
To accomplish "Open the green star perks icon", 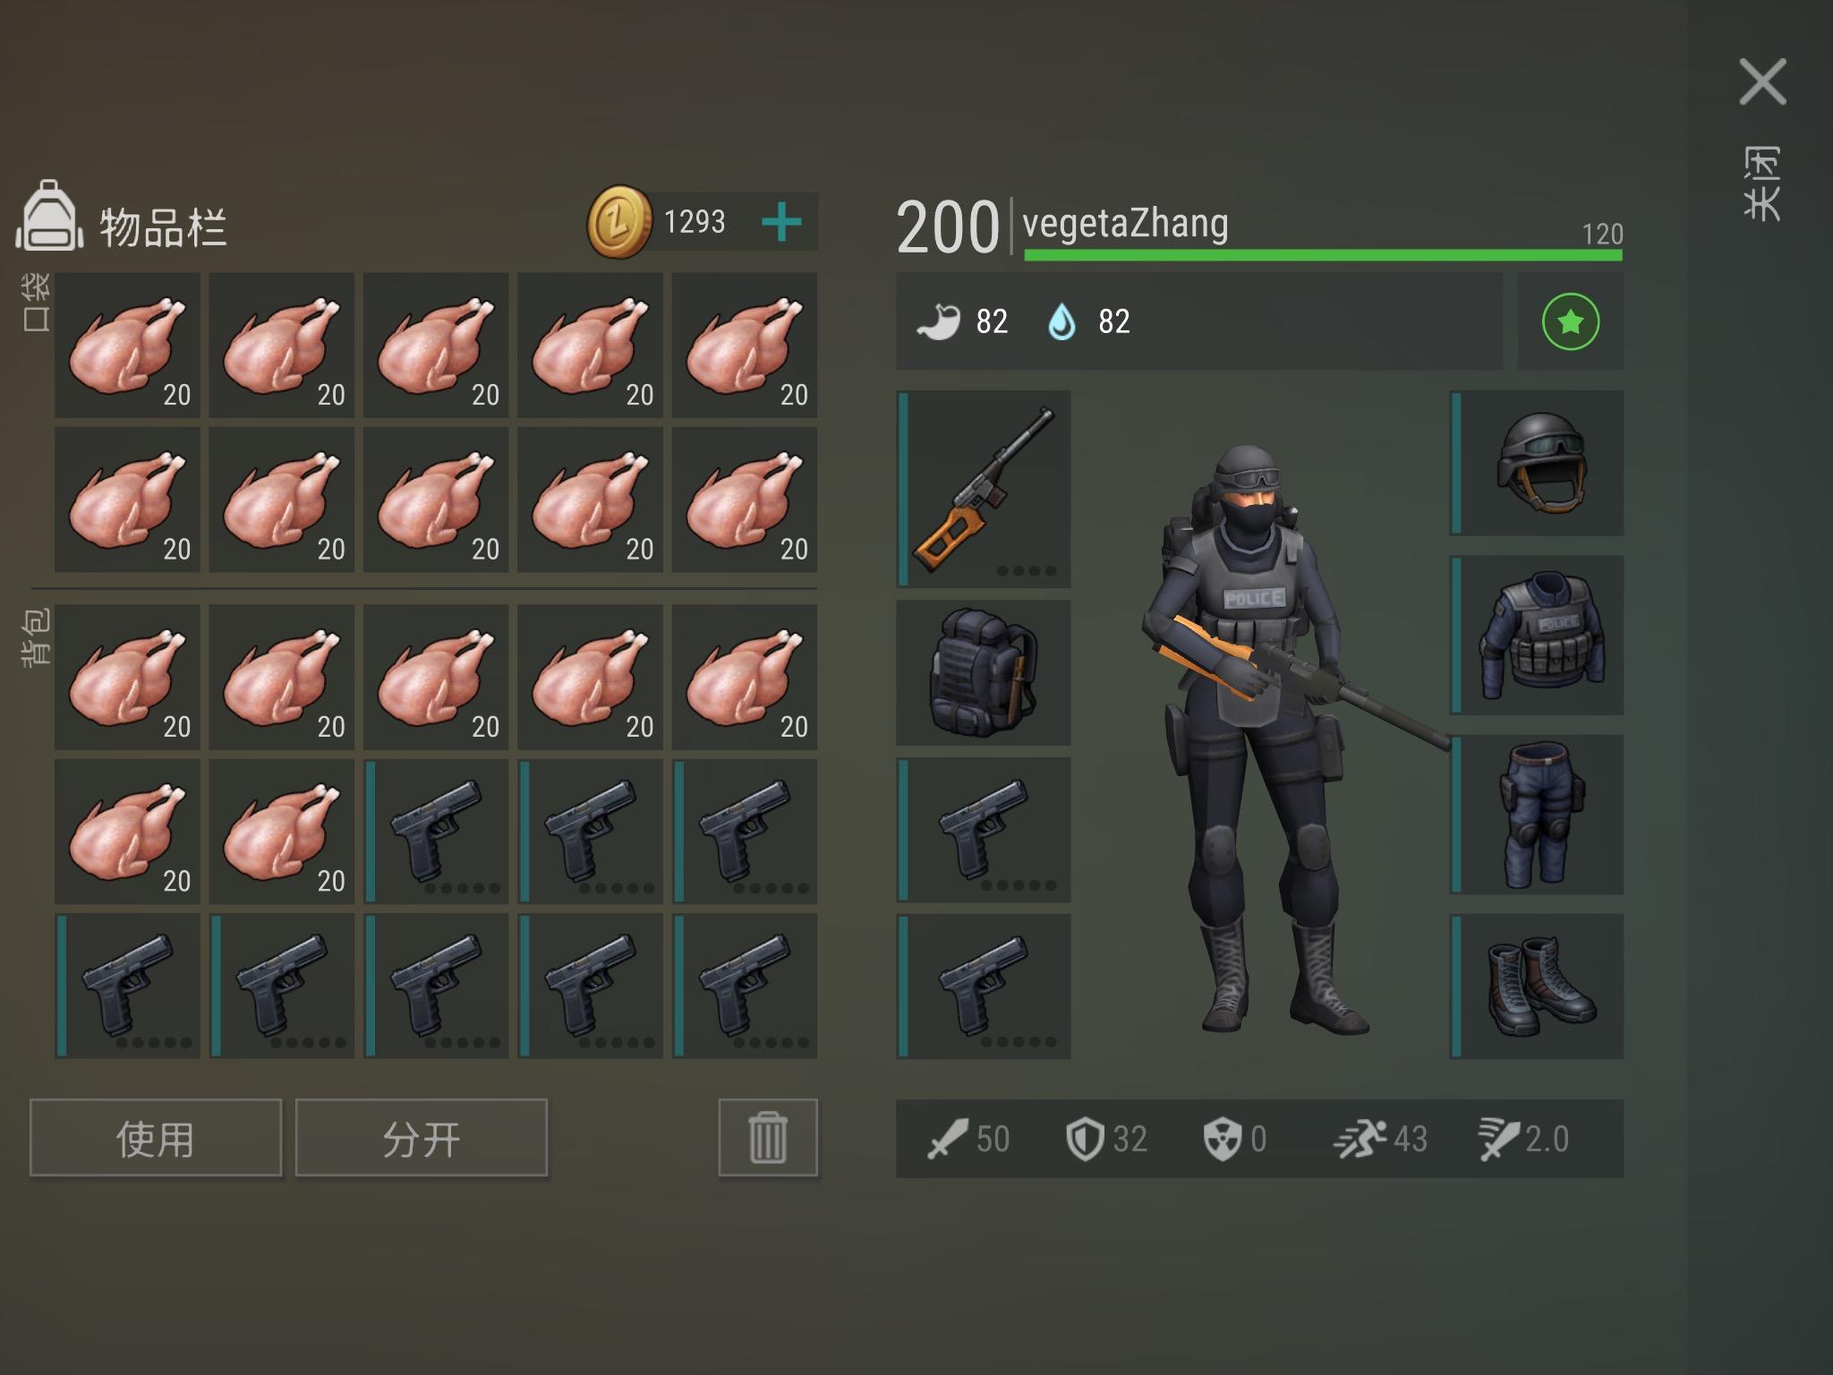I will [x=1571, y=321].
